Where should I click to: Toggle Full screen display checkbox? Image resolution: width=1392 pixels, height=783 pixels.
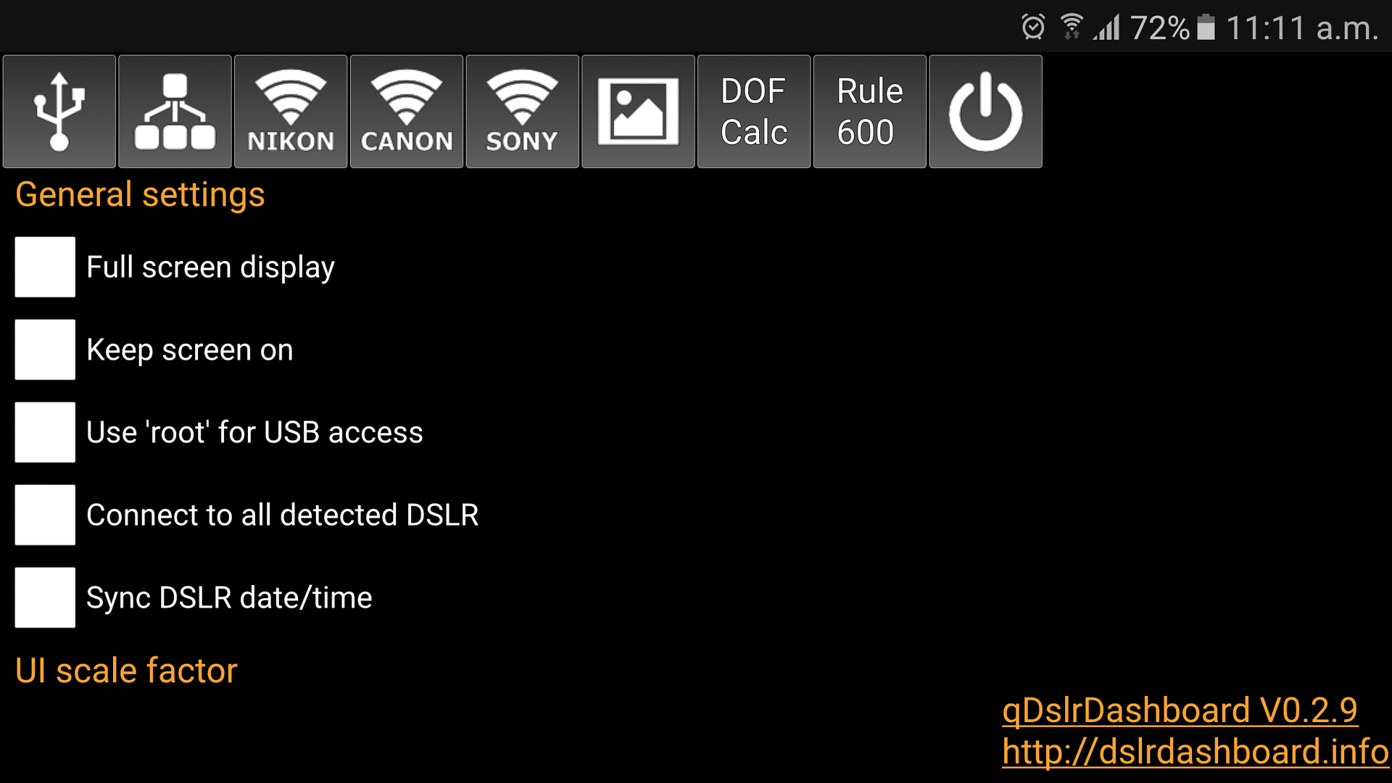coord(45,268)
